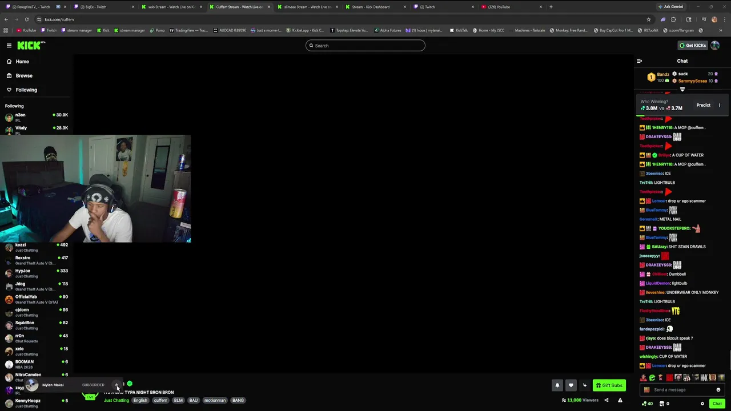Click the motionman stream tag
Screen dimensions: 731x411
[215, 400]
